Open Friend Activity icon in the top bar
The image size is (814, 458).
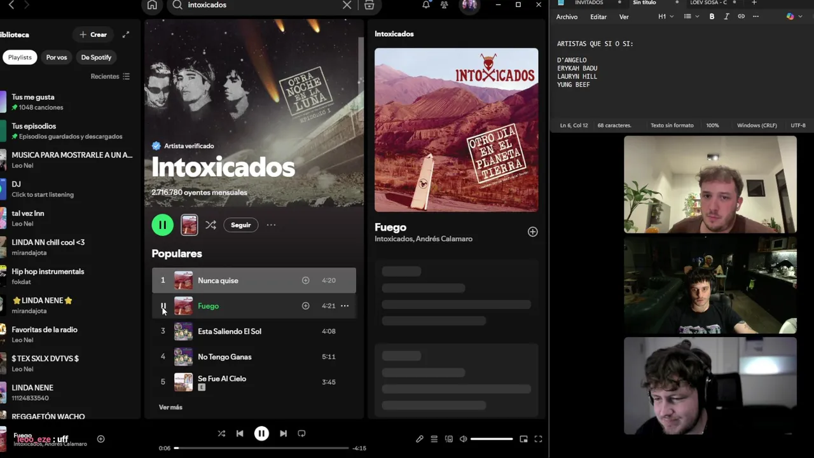(444, 5)
